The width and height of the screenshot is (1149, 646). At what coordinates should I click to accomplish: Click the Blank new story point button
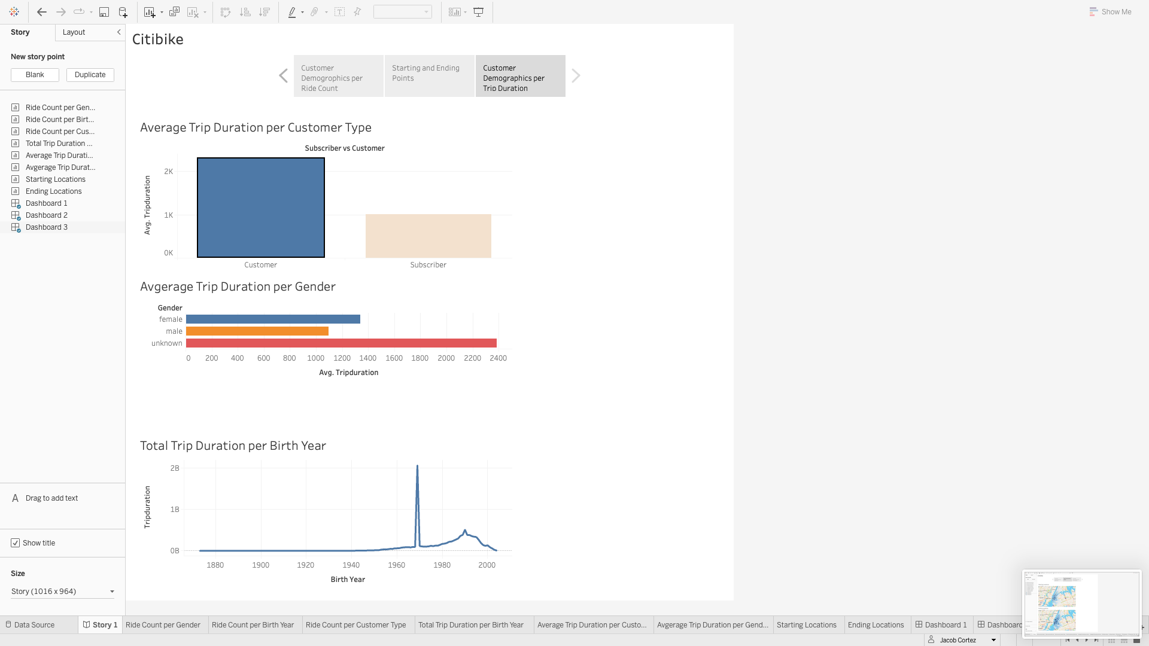[34, 75]
